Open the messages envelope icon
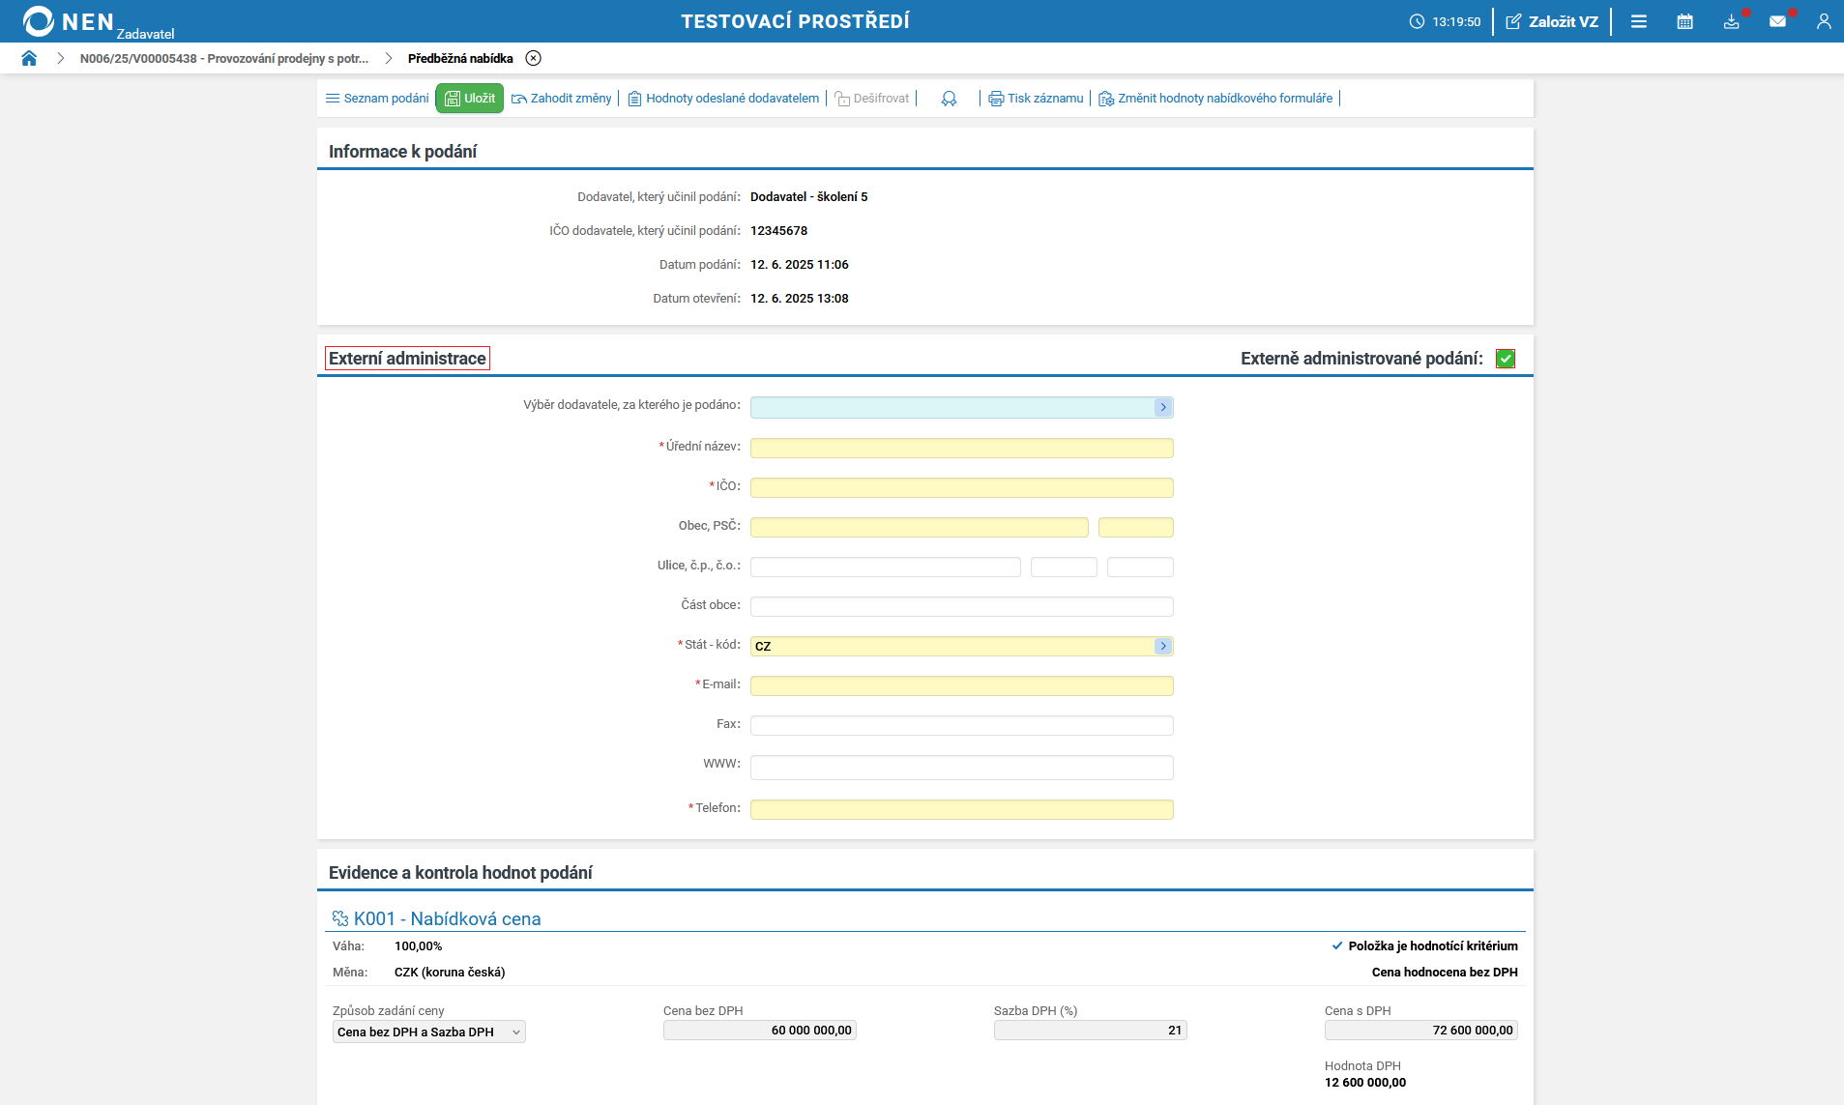This screenshot has height=1105, width=1844. 1777,21
